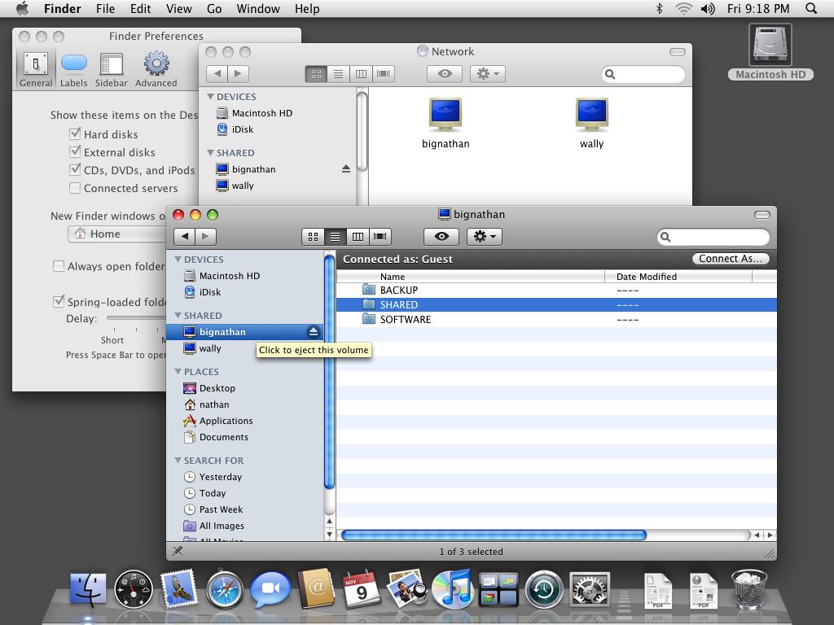Click horizontal scrollbar in bignathan file list

coord(494,535)
